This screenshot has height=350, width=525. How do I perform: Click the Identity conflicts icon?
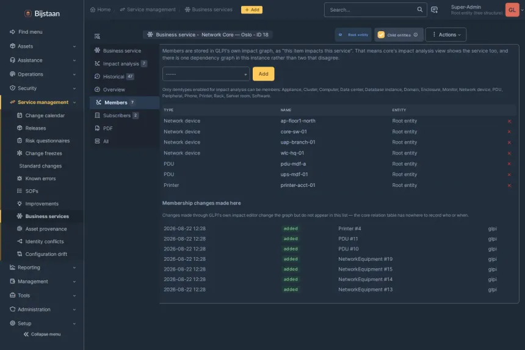point(20,241)
